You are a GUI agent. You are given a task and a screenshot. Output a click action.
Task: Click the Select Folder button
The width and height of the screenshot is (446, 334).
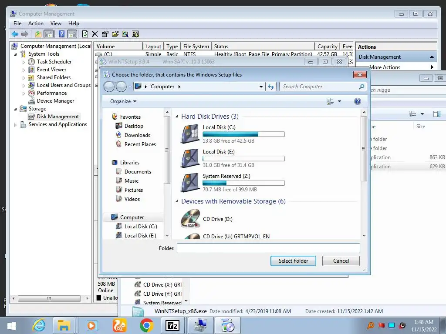pos(293,261)
